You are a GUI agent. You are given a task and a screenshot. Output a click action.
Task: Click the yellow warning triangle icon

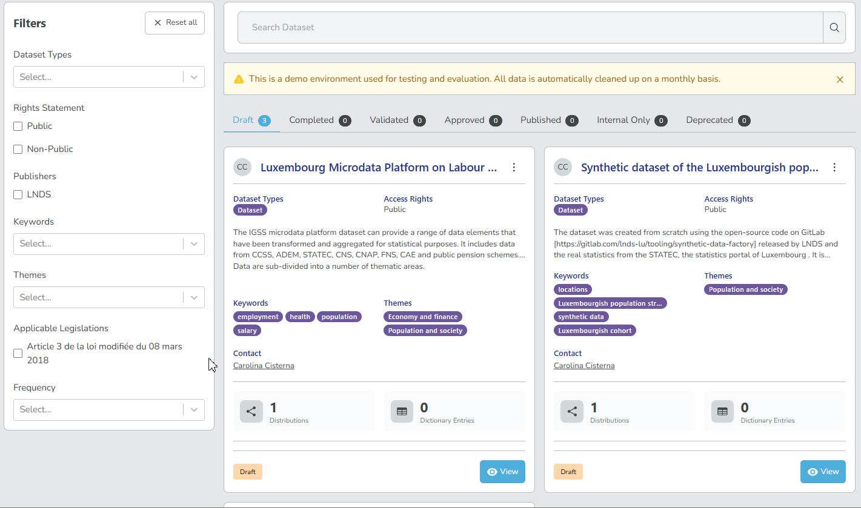(x=239, y=79)
